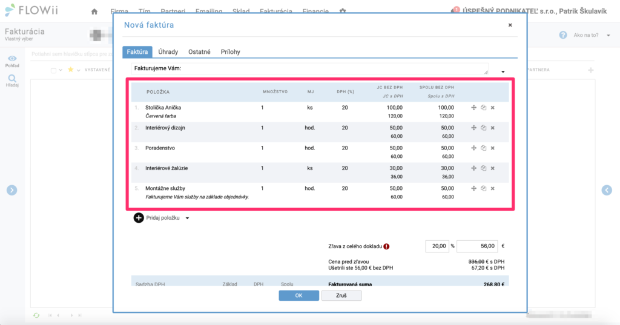Click the Ako na to? help link
Image resolution: width=620 pixels, height=325 pixels.
point(586,35)
